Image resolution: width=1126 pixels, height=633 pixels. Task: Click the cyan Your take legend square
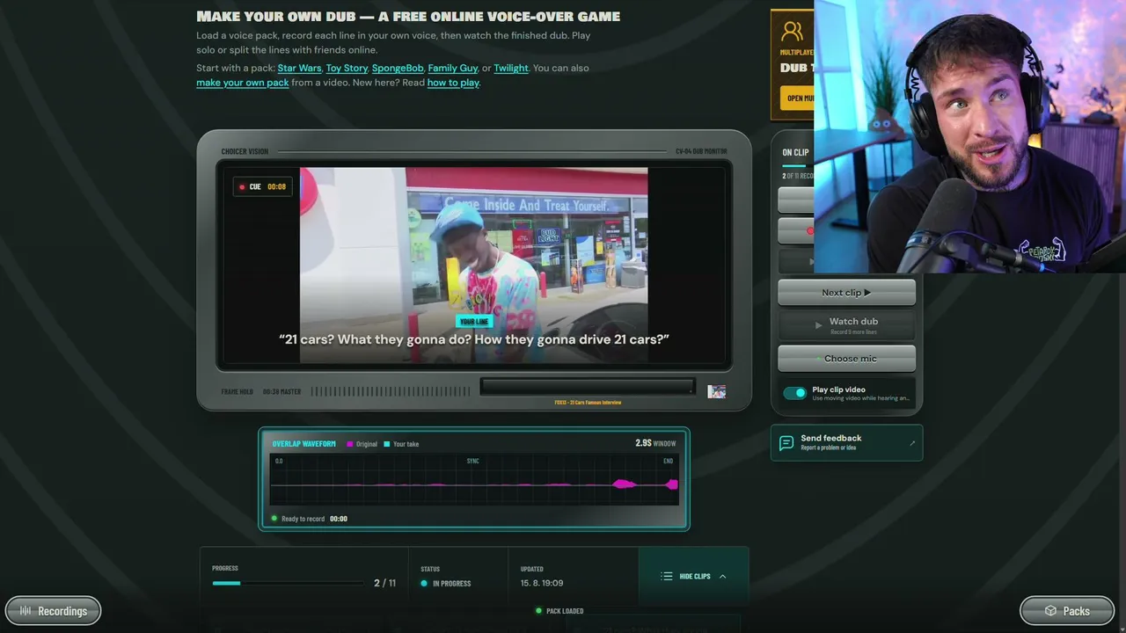pos(387,444)
